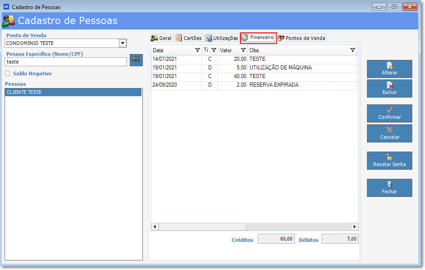
Task: Select the UTILIZAÇÃO DE MÁQUINA row
Action: pyautogui.click(x=280, y=68)
